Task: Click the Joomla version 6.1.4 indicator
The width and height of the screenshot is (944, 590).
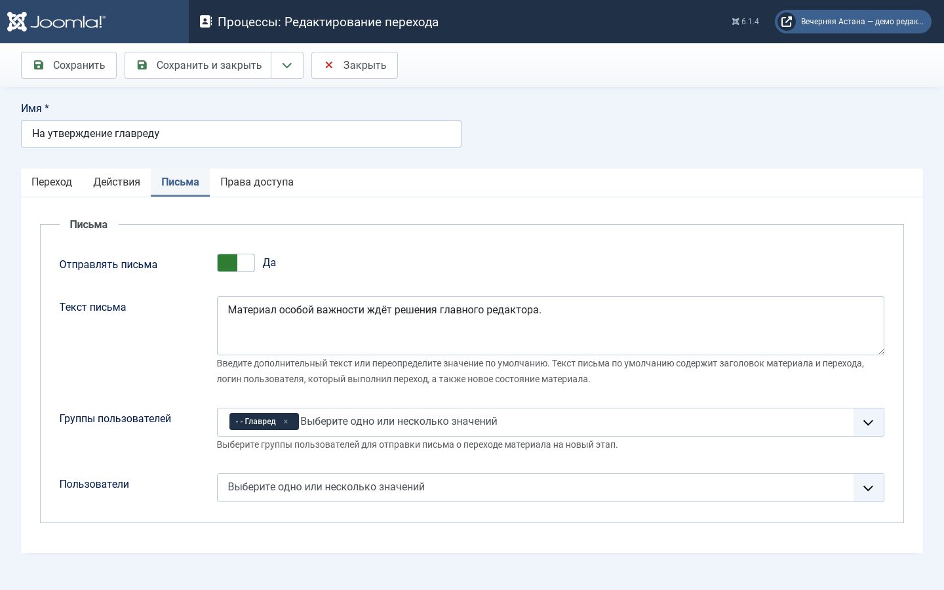Action: pyautogui.click(x=745, y=22)
